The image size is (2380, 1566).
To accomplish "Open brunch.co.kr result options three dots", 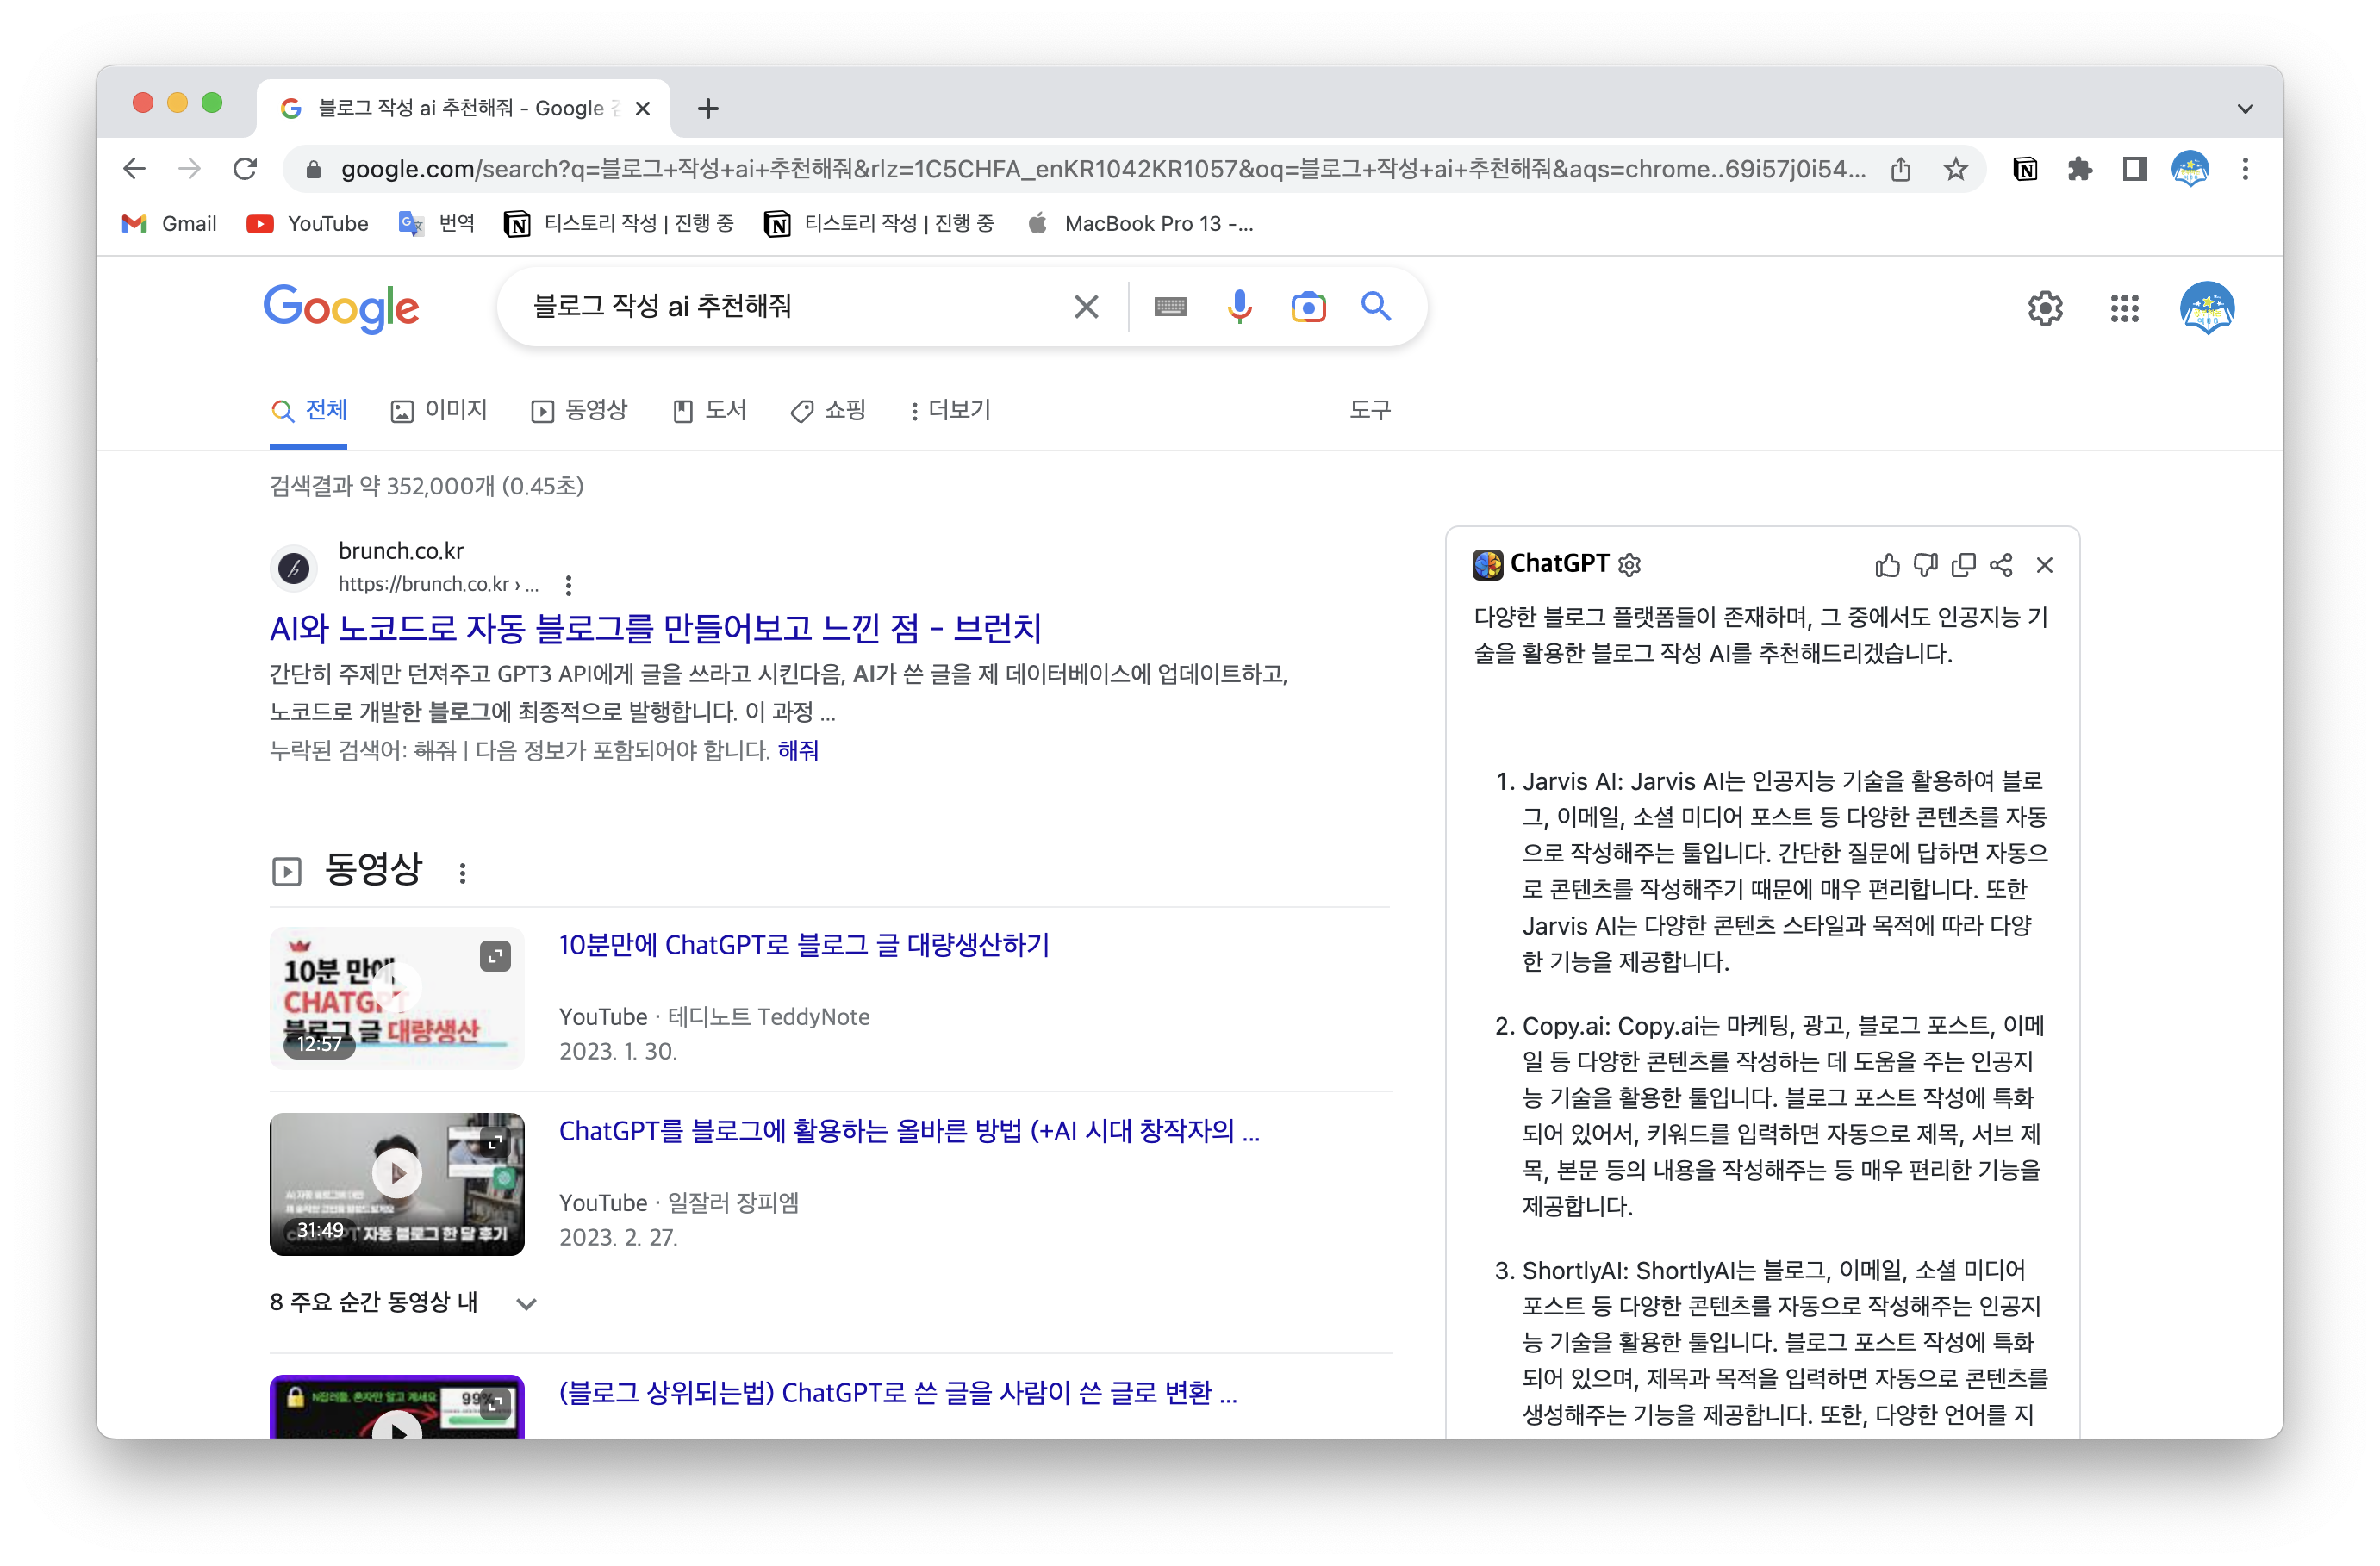I will [568, 585].
